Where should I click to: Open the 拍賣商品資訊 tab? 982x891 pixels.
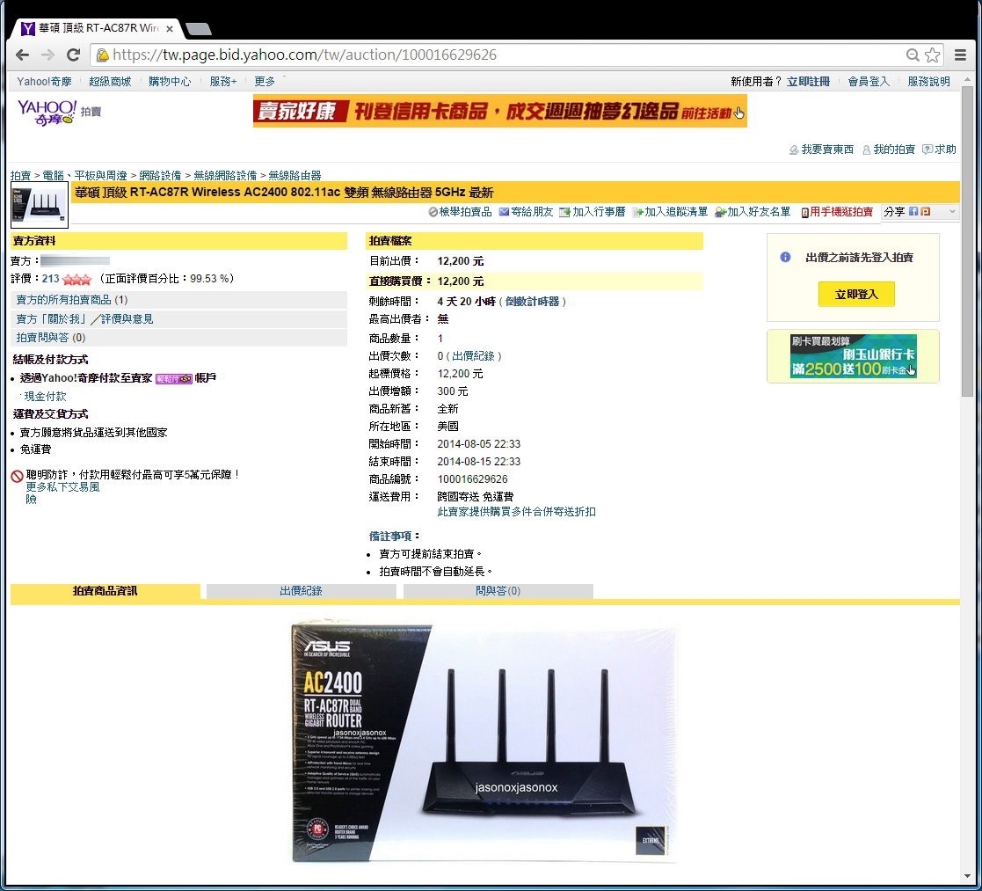[x=105, y=591]
